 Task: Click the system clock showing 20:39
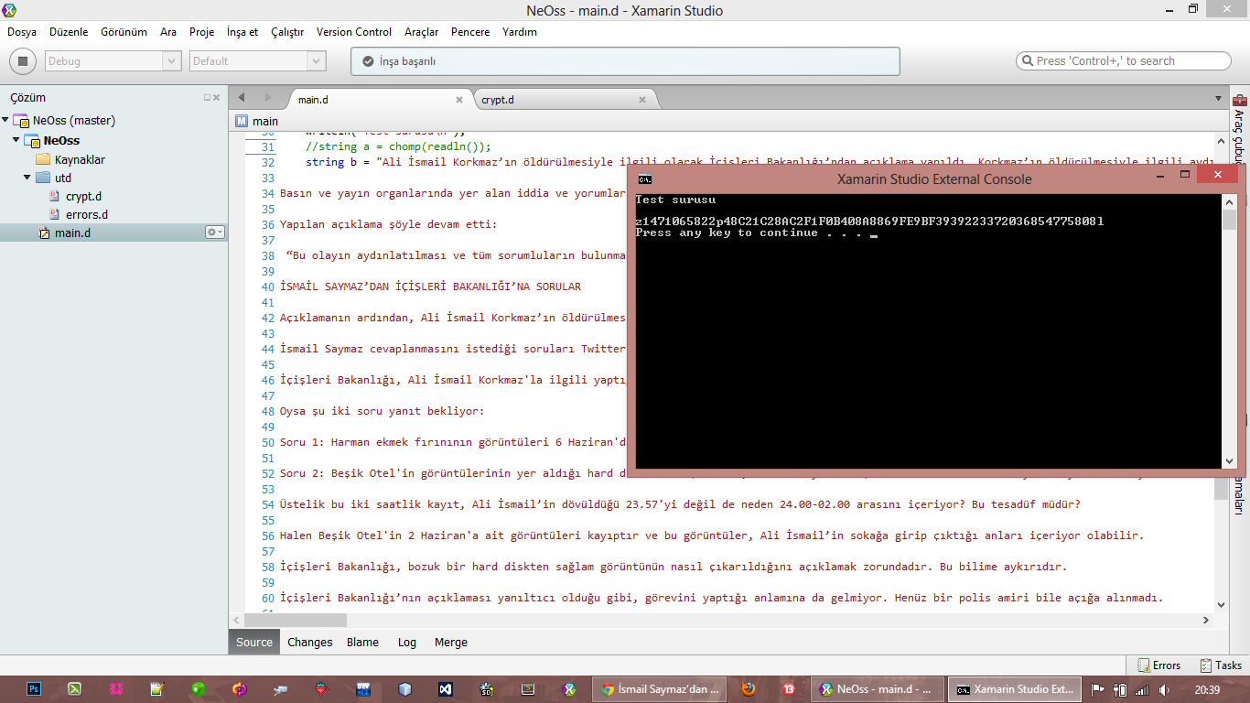tap(1207, 689)
